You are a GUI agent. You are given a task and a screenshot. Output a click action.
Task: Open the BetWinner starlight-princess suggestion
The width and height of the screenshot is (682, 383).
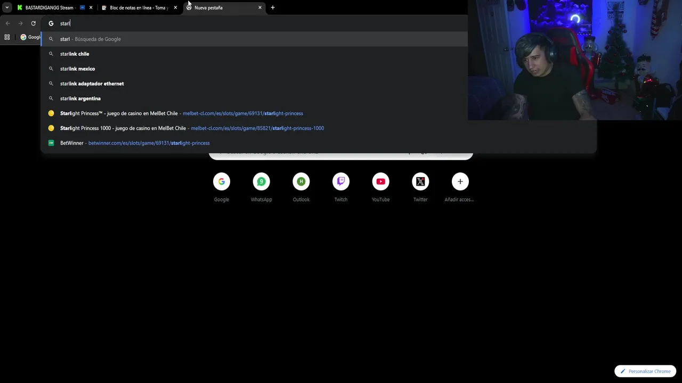pyautogui.click(x=318, y=143)
